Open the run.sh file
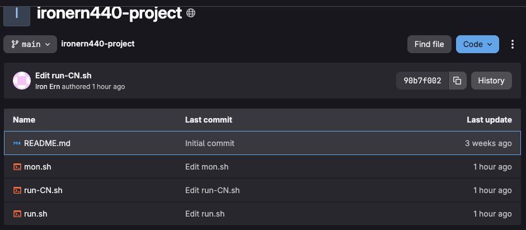 click(36, 214)
